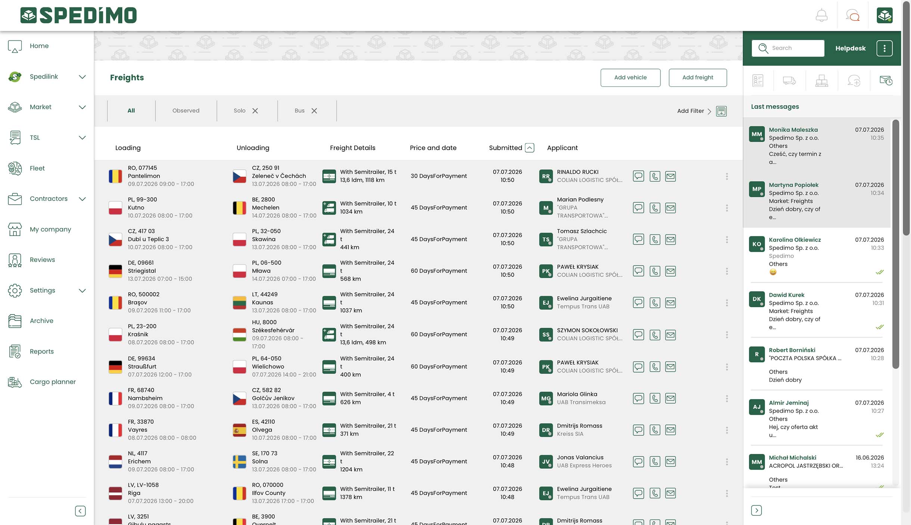The image size is (911, 525).
Task: Expand the Contractors menu
Action: pos(82,199)
